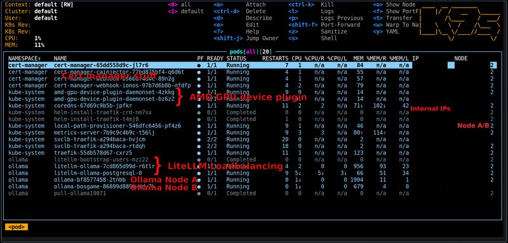Click the 1904 MEM value in ollama-bf8577458 row
This screenshot has width=508, height=243.
pos(357,180)
